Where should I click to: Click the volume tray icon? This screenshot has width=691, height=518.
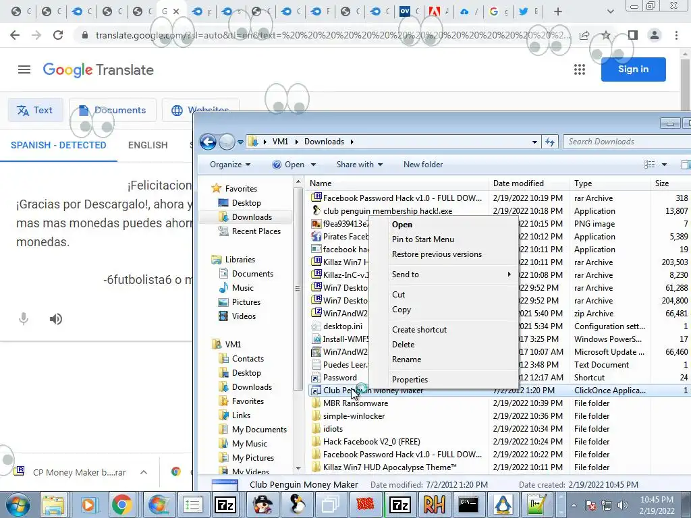click(623, 505)
